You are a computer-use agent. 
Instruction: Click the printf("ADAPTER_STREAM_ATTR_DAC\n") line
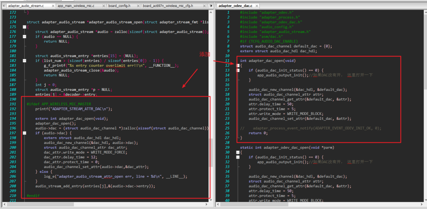pyautogui.click(x=73, y=109)
